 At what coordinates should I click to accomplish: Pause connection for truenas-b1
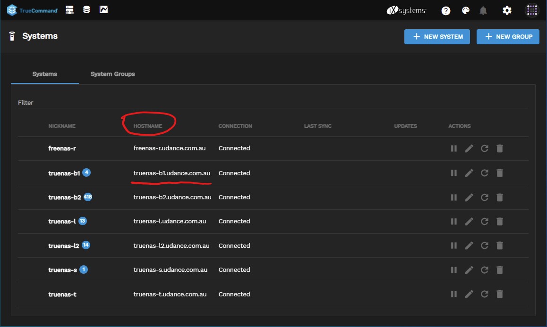tap(454, 173)
